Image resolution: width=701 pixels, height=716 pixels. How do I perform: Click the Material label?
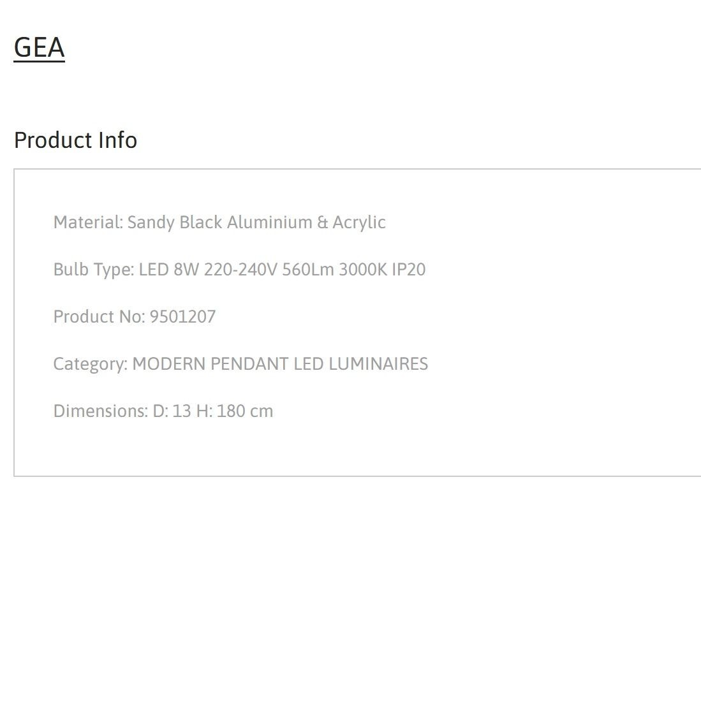click(88, 223)
